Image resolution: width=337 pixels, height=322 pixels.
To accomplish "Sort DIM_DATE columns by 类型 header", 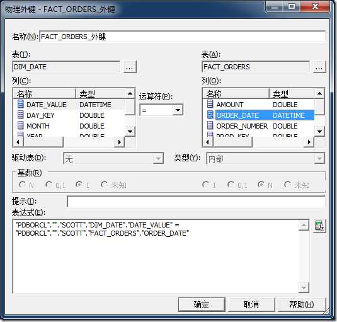I will [100, 93].
